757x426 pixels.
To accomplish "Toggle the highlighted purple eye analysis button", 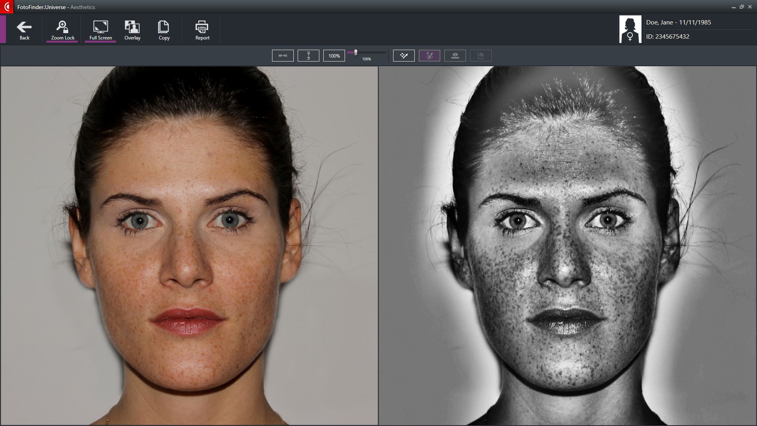I will (x=429, y=56).
